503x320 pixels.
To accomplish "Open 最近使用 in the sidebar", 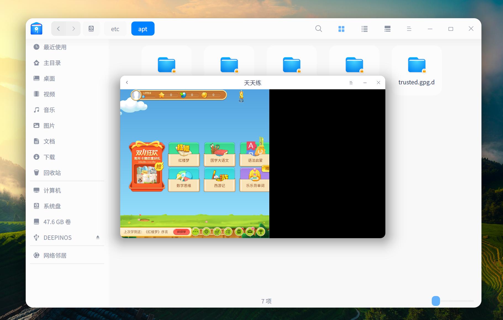I will pyautogui.click(x=67, y=47).
